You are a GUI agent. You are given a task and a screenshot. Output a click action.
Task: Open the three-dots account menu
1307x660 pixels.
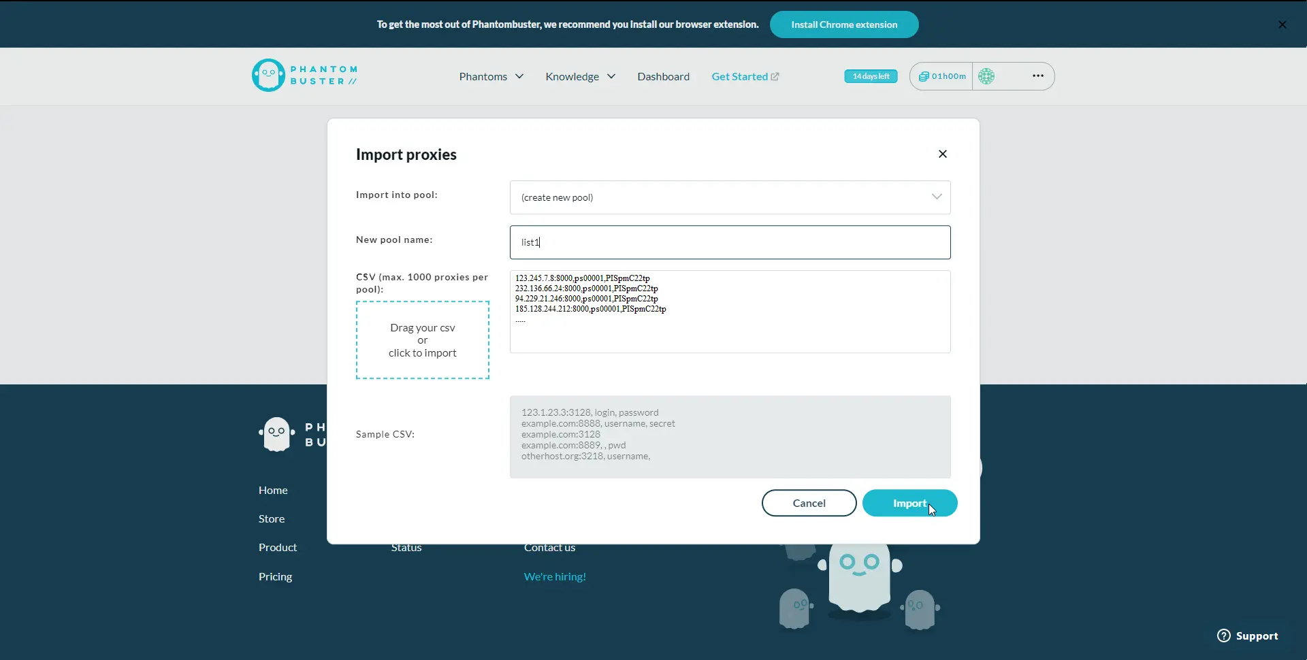pos(1037,76)
